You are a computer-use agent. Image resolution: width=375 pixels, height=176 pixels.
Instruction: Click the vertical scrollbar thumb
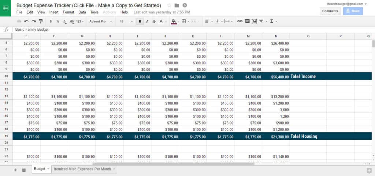373,44
